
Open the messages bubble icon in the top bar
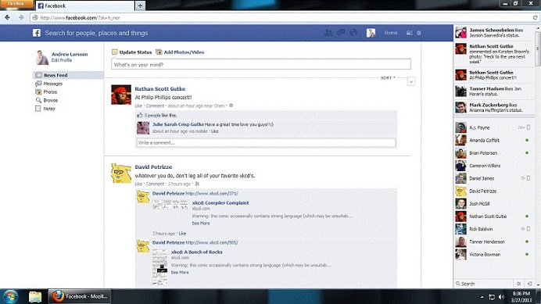[x=341, y=33]
